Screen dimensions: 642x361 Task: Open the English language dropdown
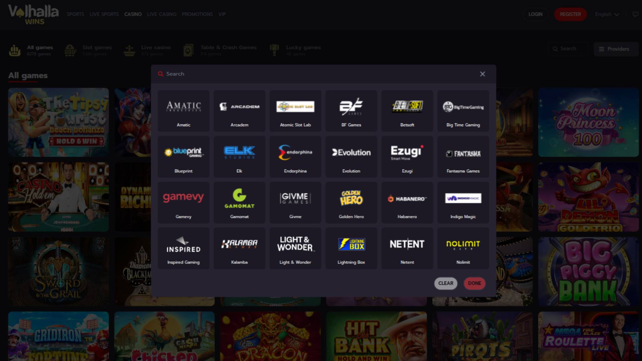point(607,14)
